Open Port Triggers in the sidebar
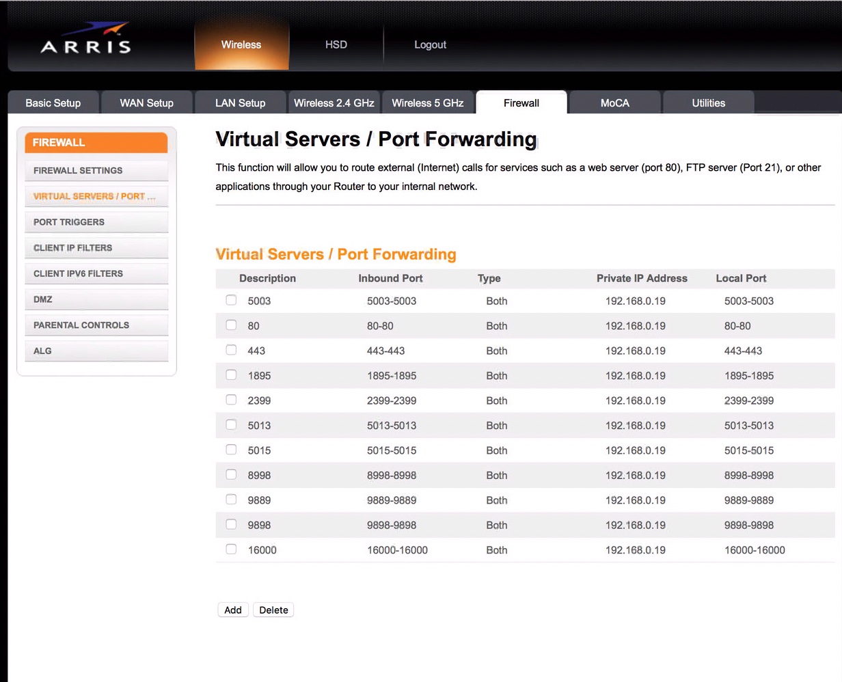 [96, 222]
